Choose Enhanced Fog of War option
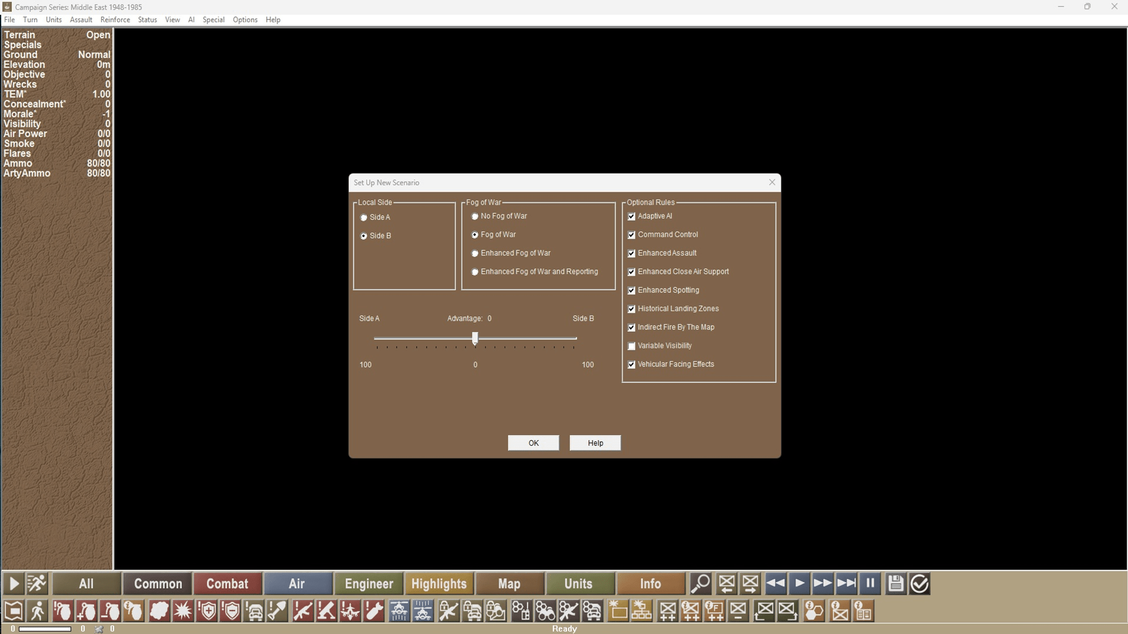 click(475, 254)
